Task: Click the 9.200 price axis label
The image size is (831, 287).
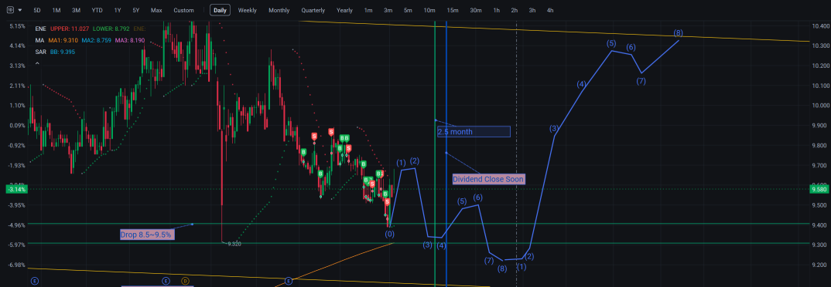Action: point(819,265)
